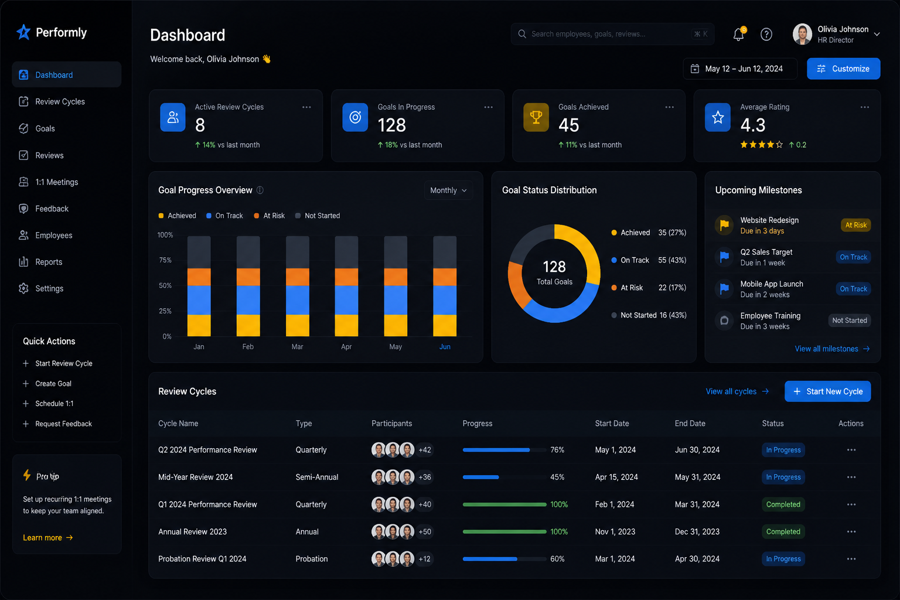Click the +42 participants badge
The width and height of the screenshot is (900, 600).
coord(425,450)
